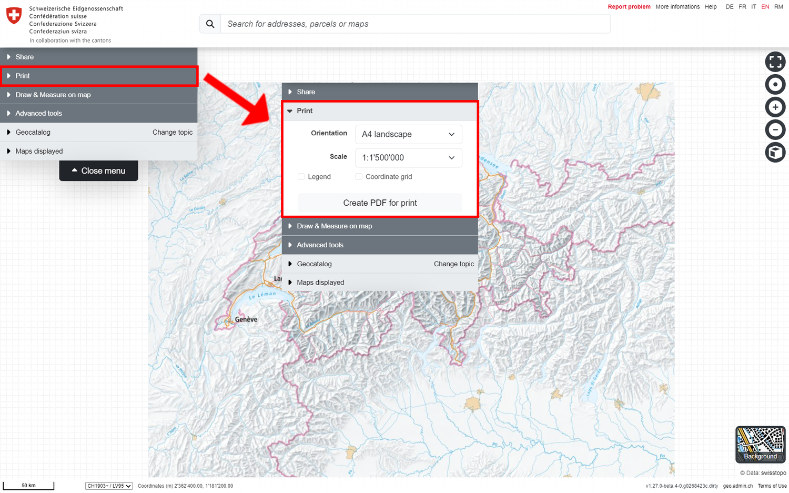Image resolution: width=789 pixels, height=493 pixels.
Task: Zoom in with the plus icon
Action: tap(775, 107)
